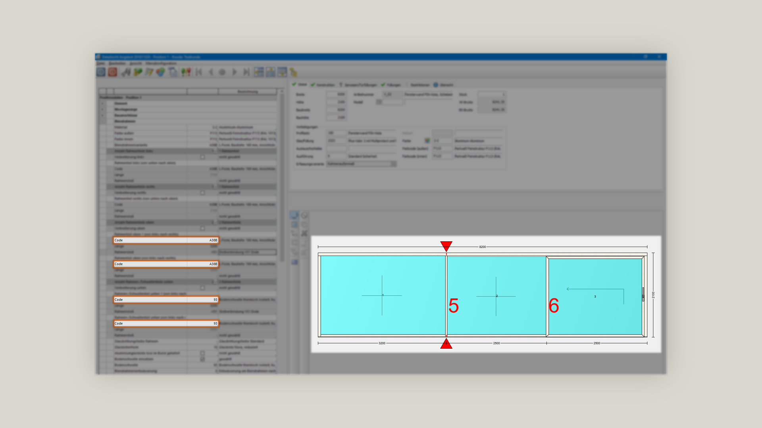Click the red-green balloons toolbar icon
Viewport: 762px width, 428px height.
186,72
